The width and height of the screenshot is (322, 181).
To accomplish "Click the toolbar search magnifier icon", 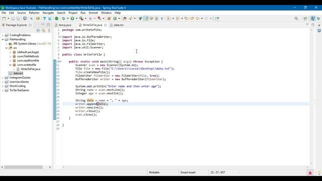I will pyautogui.click(x=296, y=19).
